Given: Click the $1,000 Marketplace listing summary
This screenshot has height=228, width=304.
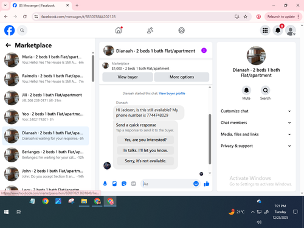Looking at the screenshot, I should (x=140, y=69).
